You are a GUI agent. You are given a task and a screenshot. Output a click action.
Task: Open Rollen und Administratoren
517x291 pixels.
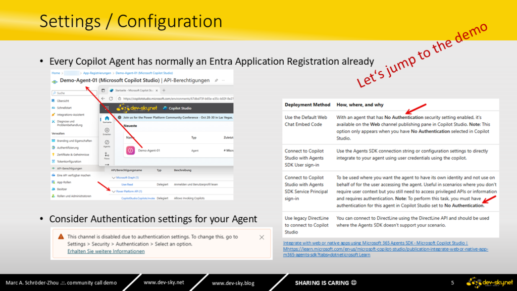[74, 197]
